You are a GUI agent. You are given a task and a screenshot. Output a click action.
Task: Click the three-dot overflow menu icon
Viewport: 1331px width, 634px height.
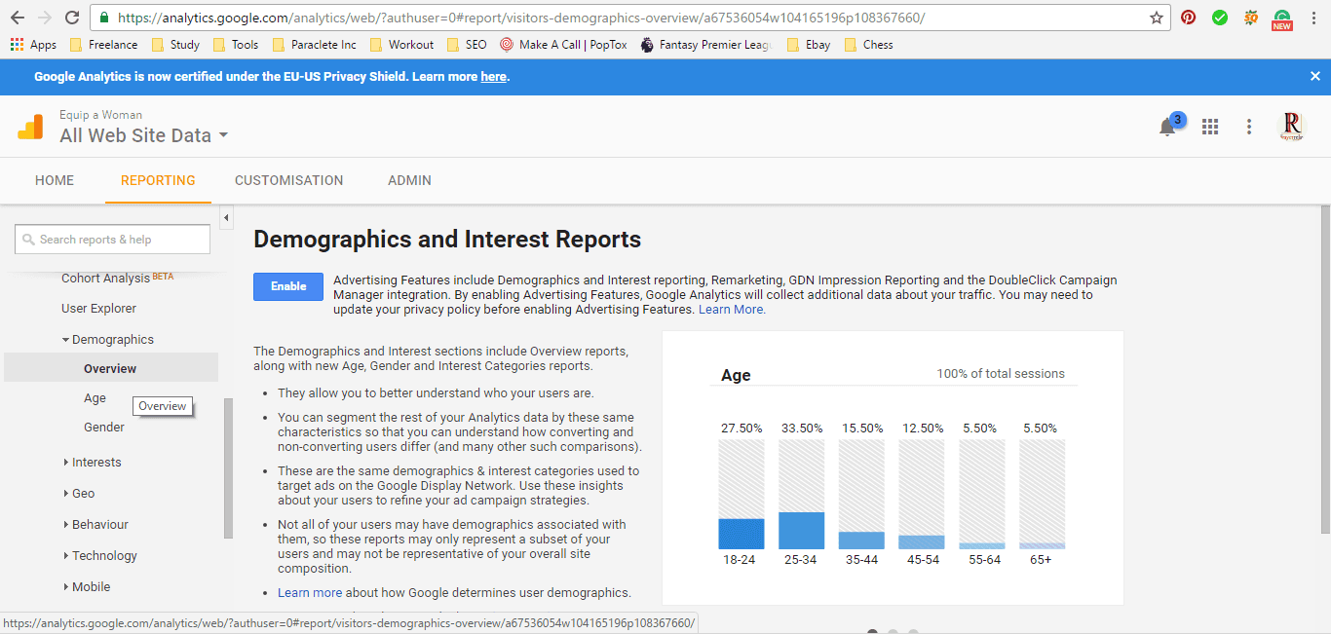(1249, 126)
